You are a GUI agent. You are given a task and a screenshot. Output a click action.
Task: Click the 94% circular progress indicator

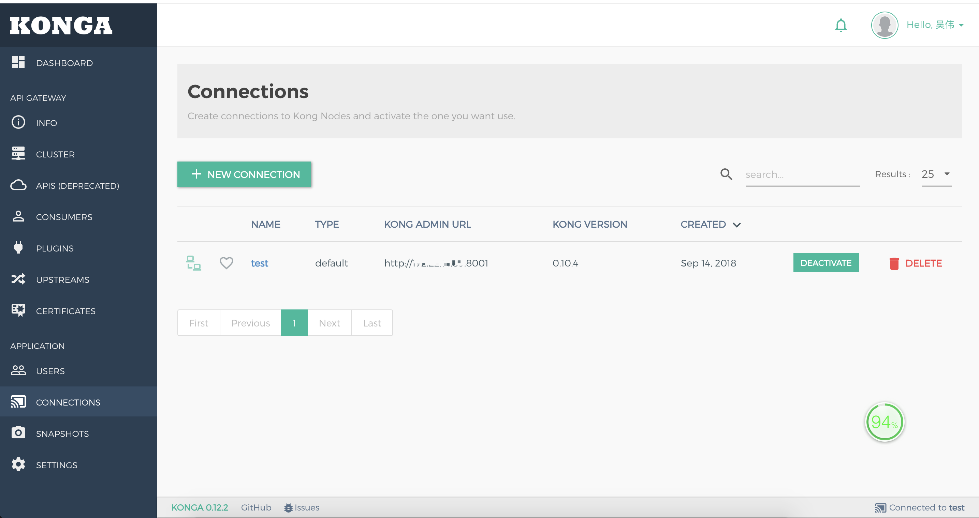(885, 422)
